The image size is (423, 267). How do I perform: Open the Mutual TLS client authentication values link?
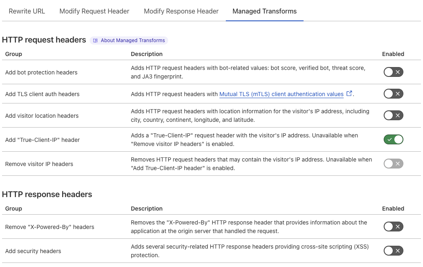click(281, 94)
